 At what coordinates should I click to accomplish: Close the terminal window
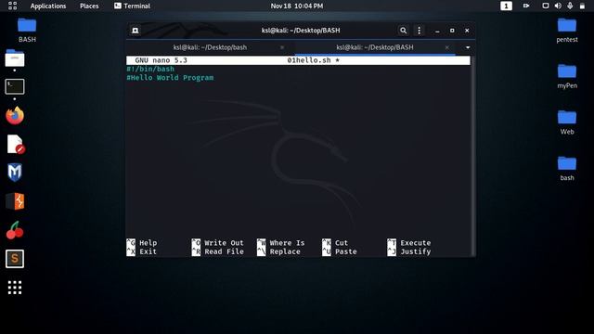click(x=467, y=31)
